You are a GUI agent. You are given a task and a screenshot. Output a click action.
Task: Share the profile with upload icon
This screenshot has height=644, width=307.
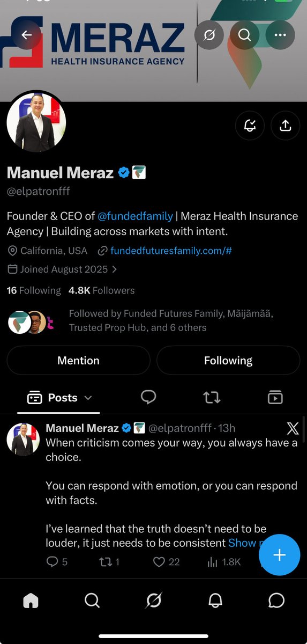point(285,126)
